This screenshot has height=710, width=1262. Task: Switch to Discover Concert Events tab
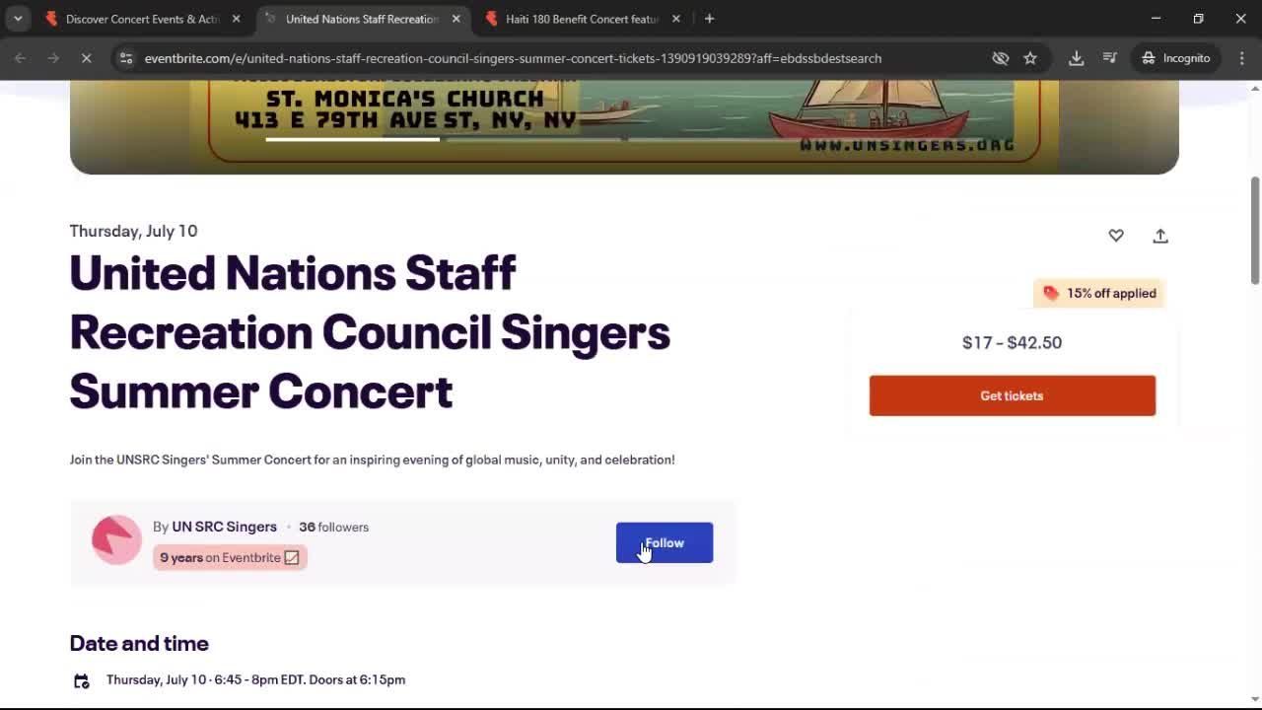(142, 19)
